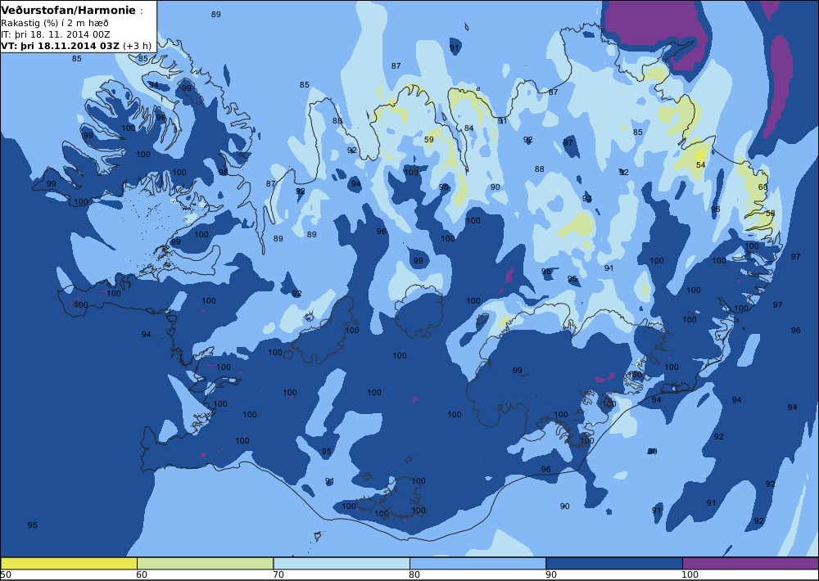Select the medium blue 80–90 legend band
Screen dimensions: 819x581
[x=477, y=563]
